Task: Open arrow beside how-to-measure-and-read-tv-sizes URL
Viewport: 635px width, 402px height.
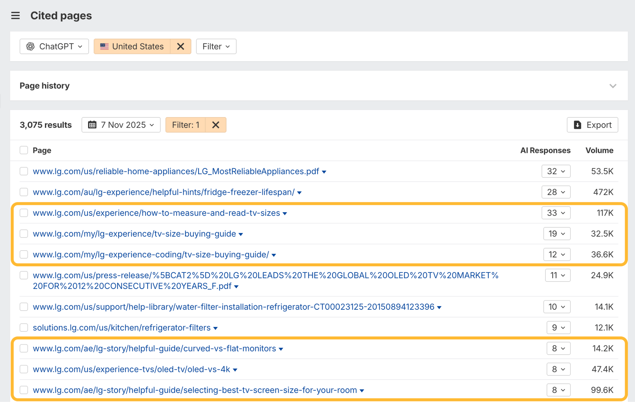Action: pyautogui.click(x=285, y=213)
